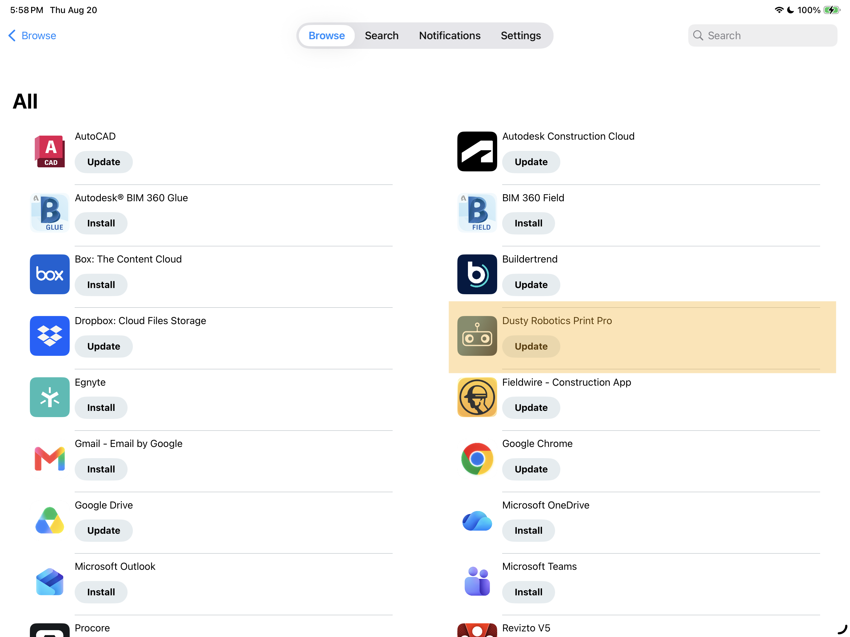Tap the time in the status bar
This screenshot has height=637, width=850.
[26, 10]
